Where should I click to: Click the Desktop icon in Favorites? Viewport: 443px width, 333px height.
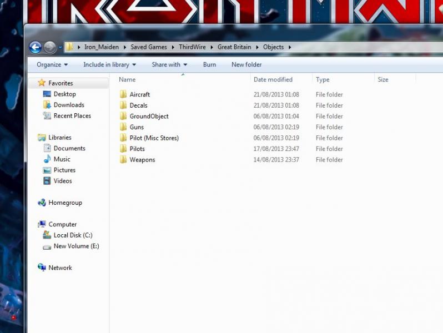click(x=47, y=94)
